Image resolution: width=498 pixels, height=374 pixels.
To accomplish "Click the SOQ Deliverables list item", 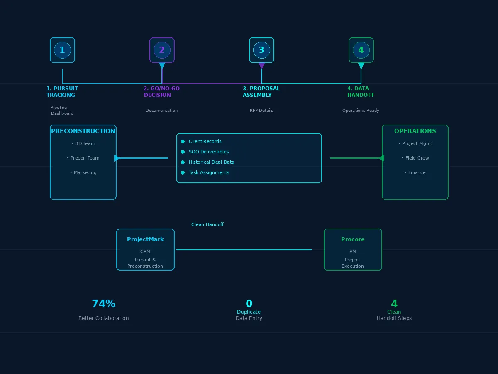I will [209, 152].
